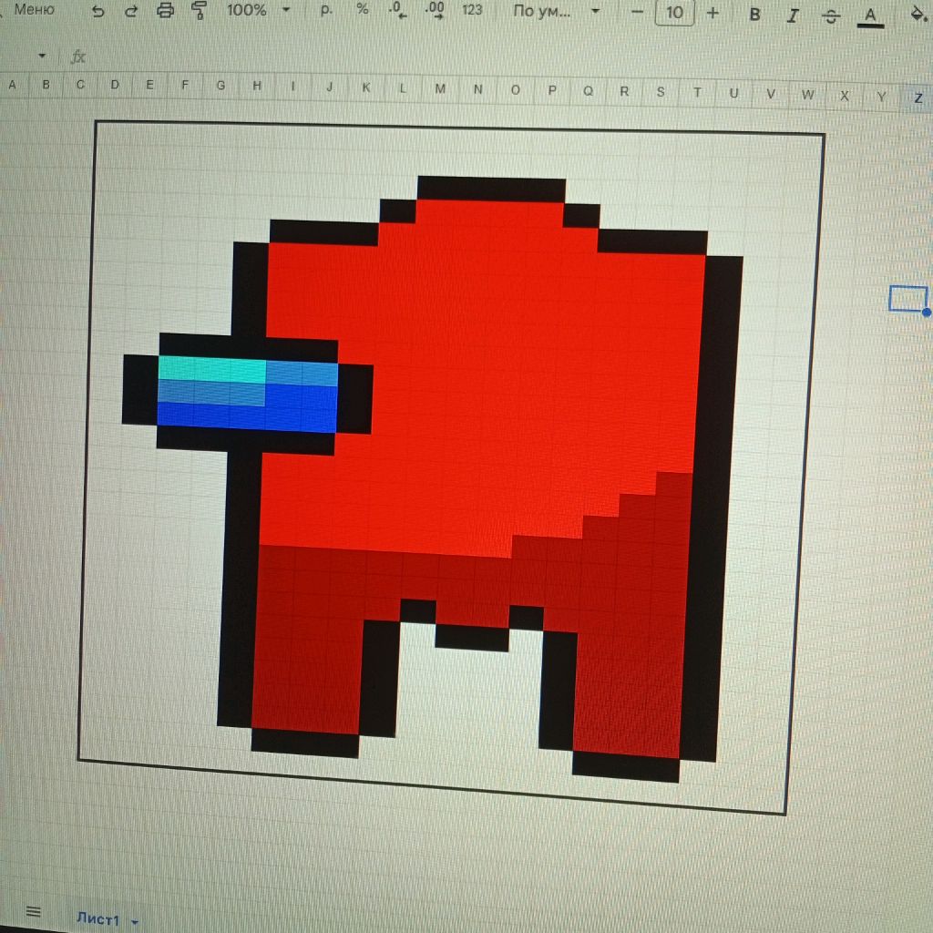Screen dimensions: 933x933
Task: Switch to the Лист1 sheet tab
Action: [x=98, y=918]
